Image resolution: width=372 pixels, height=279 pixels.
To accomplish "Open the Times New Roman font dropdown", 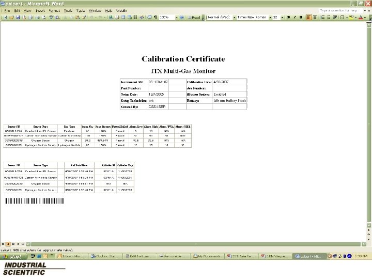I will [270, 18].
